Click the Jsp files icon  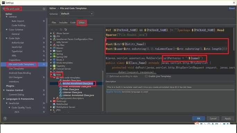tap(54, 45)
